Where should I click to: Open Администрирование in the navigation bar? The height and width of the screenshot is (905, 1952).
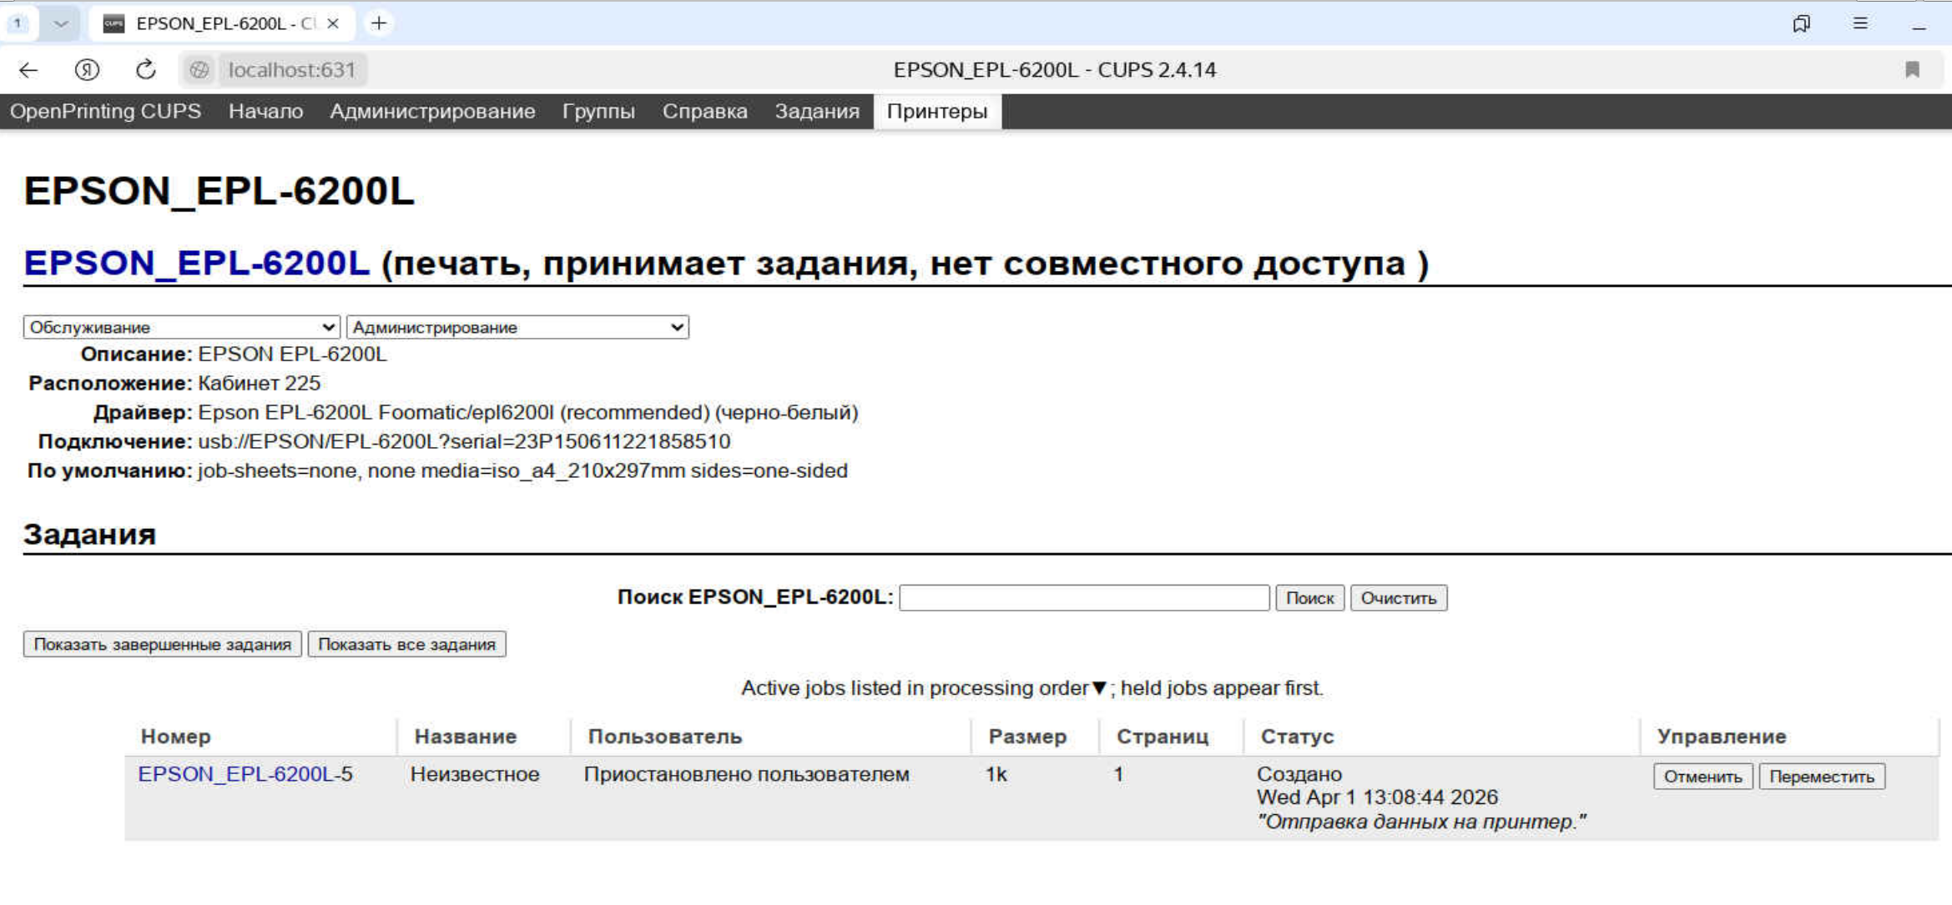point(432,112)
